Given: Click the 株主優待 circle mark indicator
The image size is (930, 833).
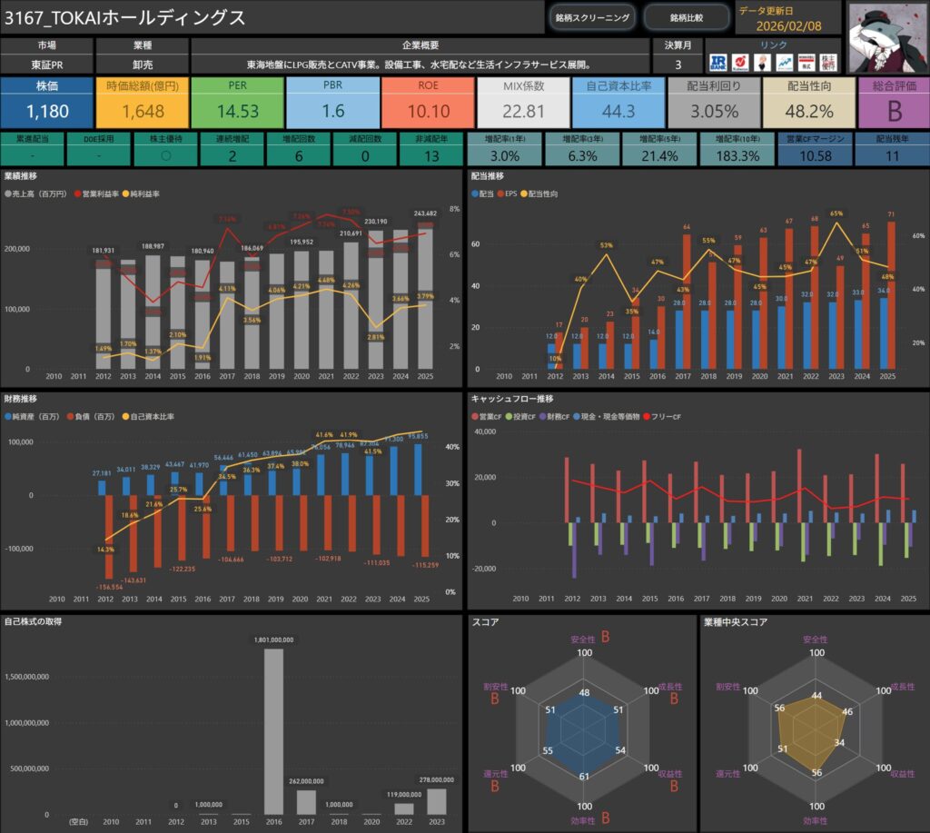Looking at the screenshot, I should click(x=164, y=155).
